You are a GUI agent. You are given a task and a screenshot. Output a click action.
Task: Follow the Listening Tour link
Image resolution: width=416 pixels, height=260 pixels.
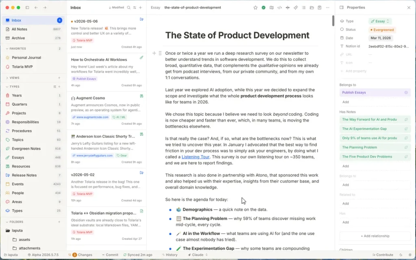(x=195, y=157)
